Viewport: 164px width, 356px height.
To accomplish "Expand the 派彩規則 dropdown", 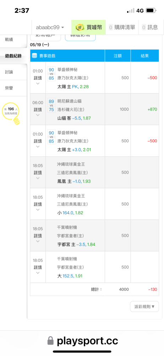I will [x=144, y=307].
